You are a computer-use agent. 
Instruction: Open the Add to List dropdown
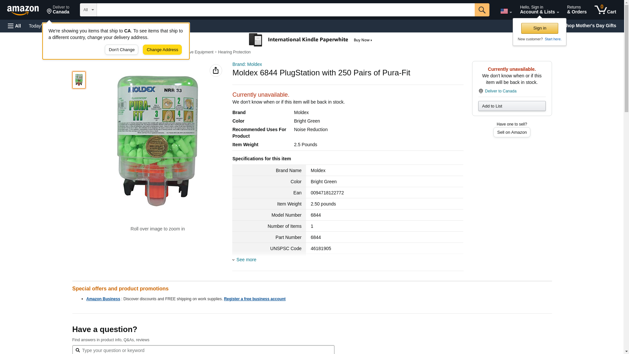pyautogui.click(x=511, y=106)
